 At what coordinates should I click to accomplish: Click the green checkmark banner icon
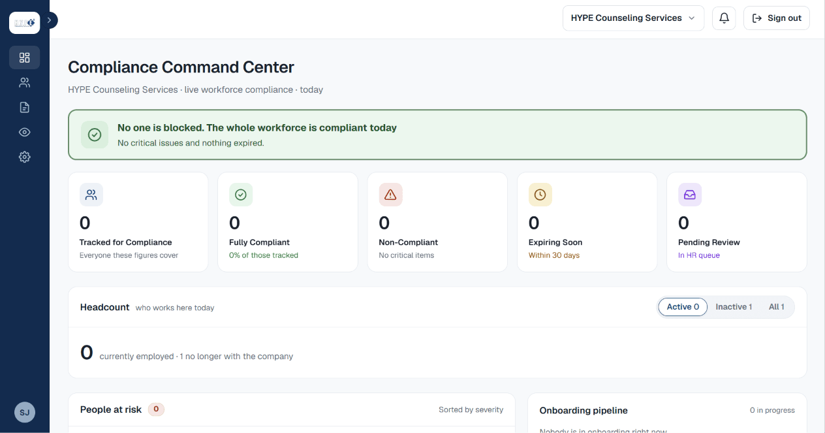click(x=95, y=135)
